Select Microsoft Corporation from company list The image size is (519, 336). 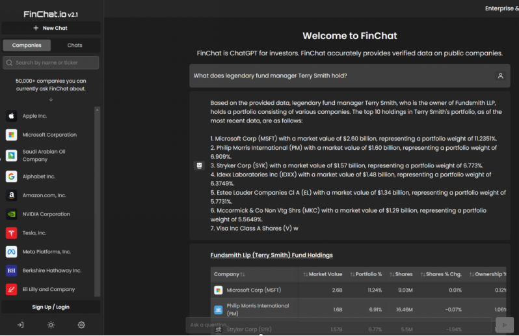(x=49, y=135)
